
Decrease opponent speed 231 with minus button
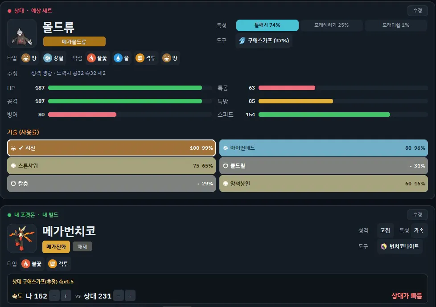(x=119, y=296)
